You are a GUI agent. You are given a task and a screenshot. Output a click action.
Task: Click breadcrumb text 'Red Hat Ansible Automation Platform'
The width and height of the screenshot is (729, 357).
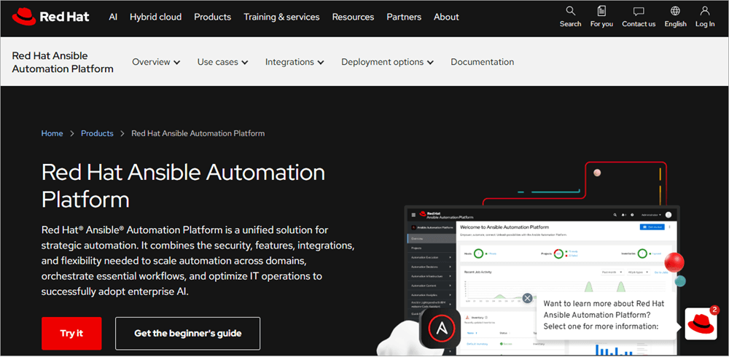pyautogui.click(x=198, y=133)
